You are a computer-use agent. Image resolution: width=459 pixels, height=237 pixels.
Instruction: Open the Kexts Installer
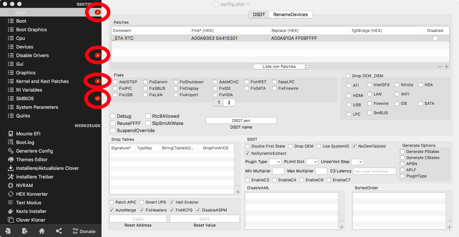(31, 211)
